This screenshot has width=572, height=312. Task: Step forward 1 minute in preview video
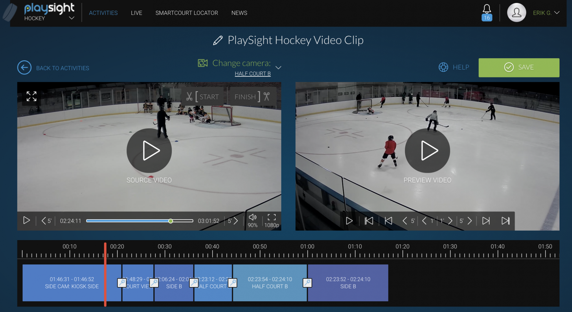pos(446,221)
